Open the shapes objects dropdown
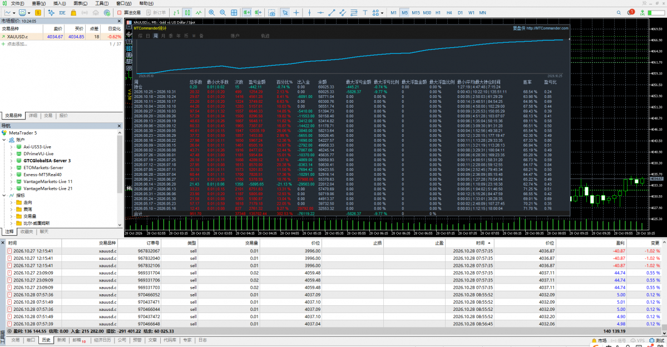Image resolution: width=667 pixels, height=347 pixels. tap(382, 13)
